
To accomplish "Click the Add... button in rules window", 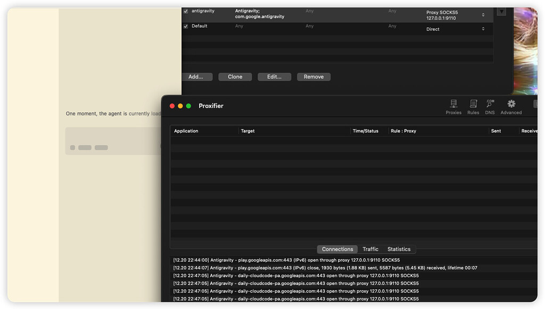I will pos(197,76).
